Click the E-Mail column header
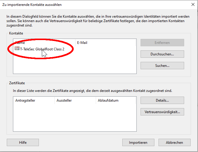Image resolution: width=198 pixels, height=152 pixels. [x=105, y=43]
